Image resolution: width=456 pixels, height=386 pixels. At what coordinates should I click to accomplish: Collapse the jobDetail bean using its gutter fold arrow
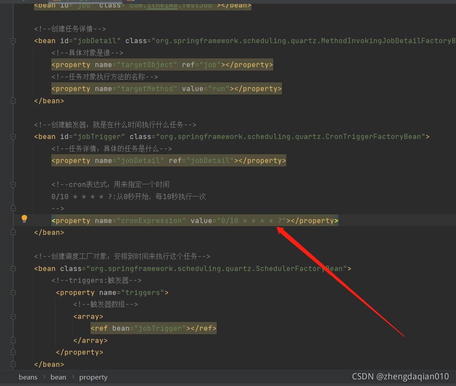pos(13,41)
